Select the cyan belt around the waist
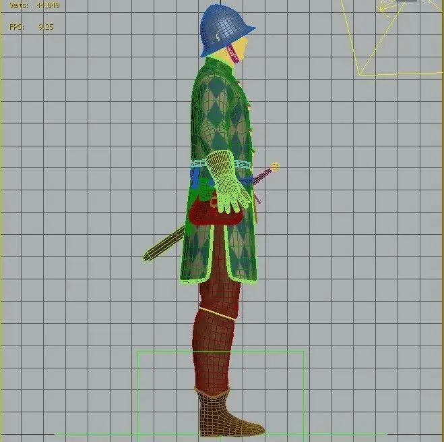 [243, 164]
